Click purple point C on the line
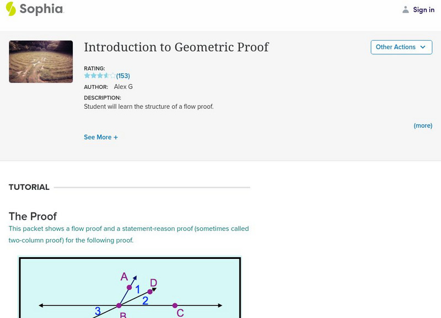The height and width of the screenshot is (318, 441). click(x=175, y=305)
